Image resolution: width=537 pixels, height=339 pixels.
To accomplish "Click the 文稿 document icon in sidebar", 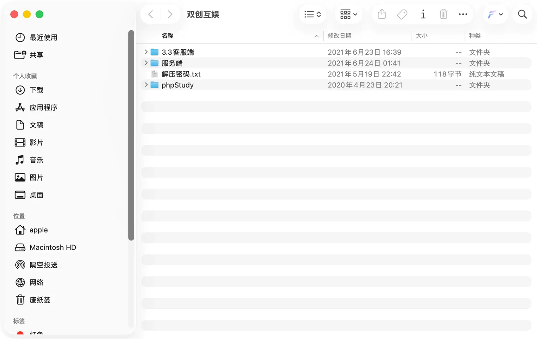I will click(x=20, y=125).
